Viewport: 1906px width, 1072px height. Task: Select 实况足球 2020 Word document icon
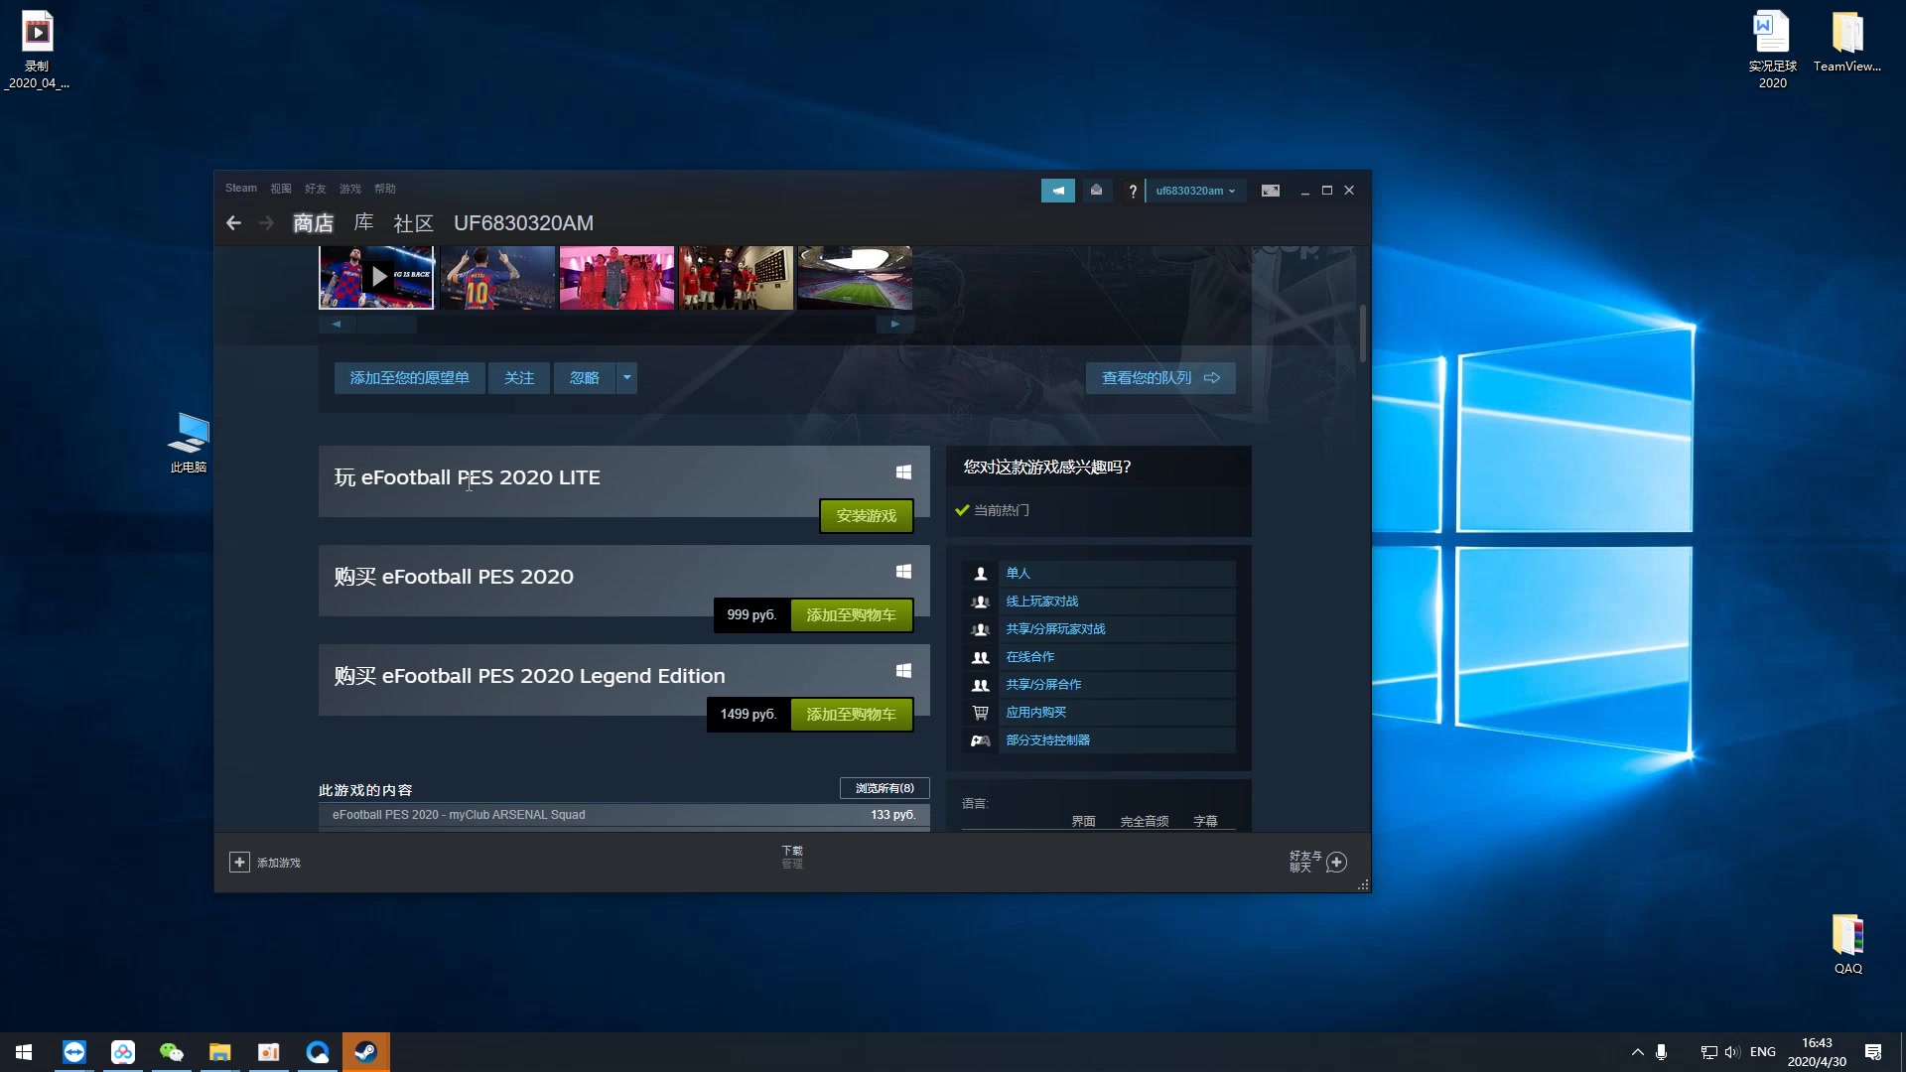click(x=1772, y=50)
